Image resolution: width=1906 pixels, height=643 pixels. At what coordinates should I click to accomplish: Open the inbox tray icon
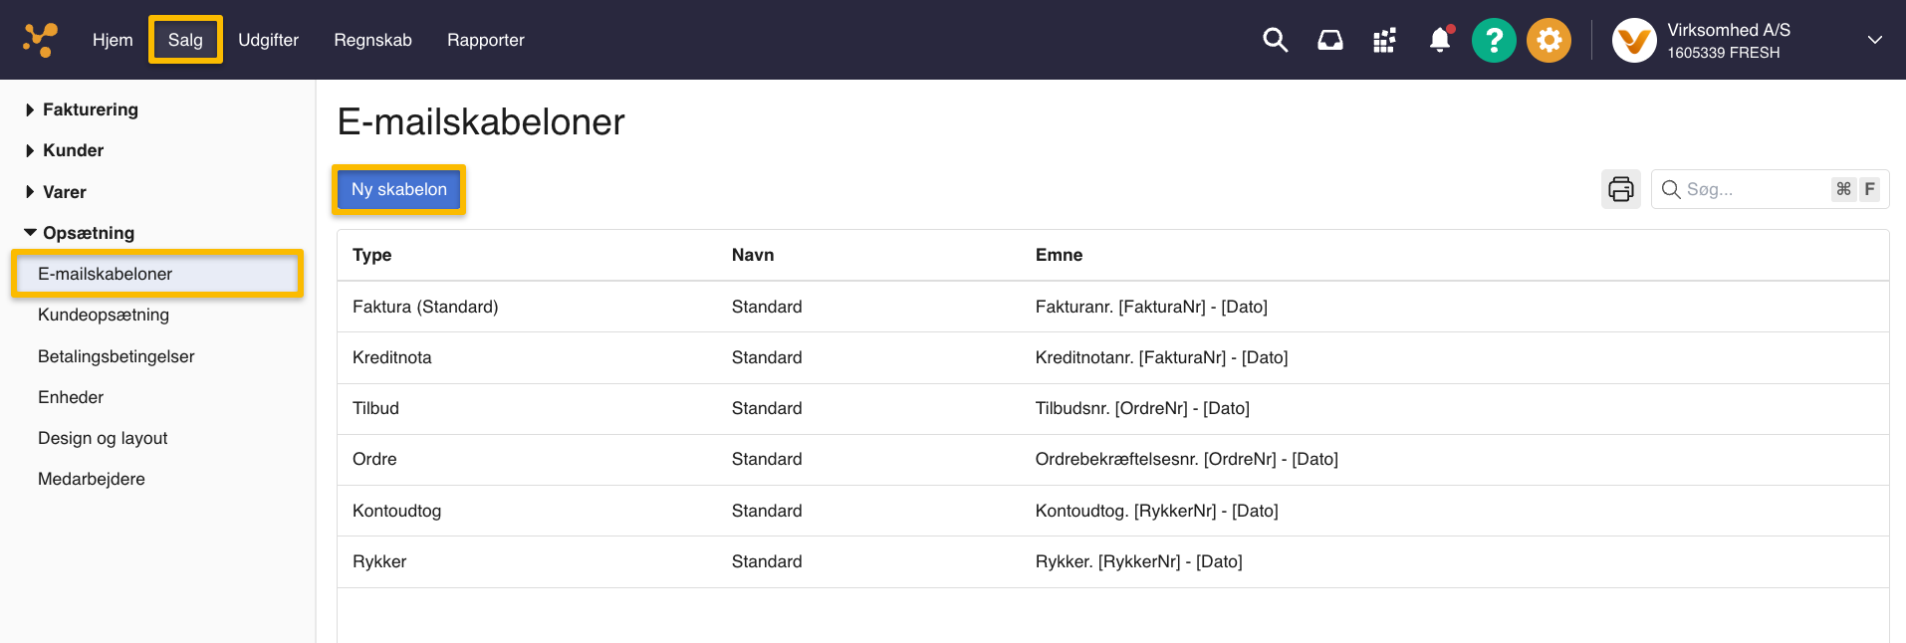tap(1329, 40)
